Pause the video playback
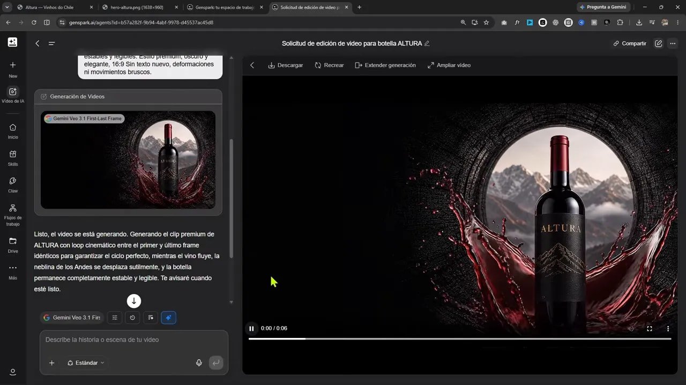Screen dimensions: 686x385 point(251,328)
